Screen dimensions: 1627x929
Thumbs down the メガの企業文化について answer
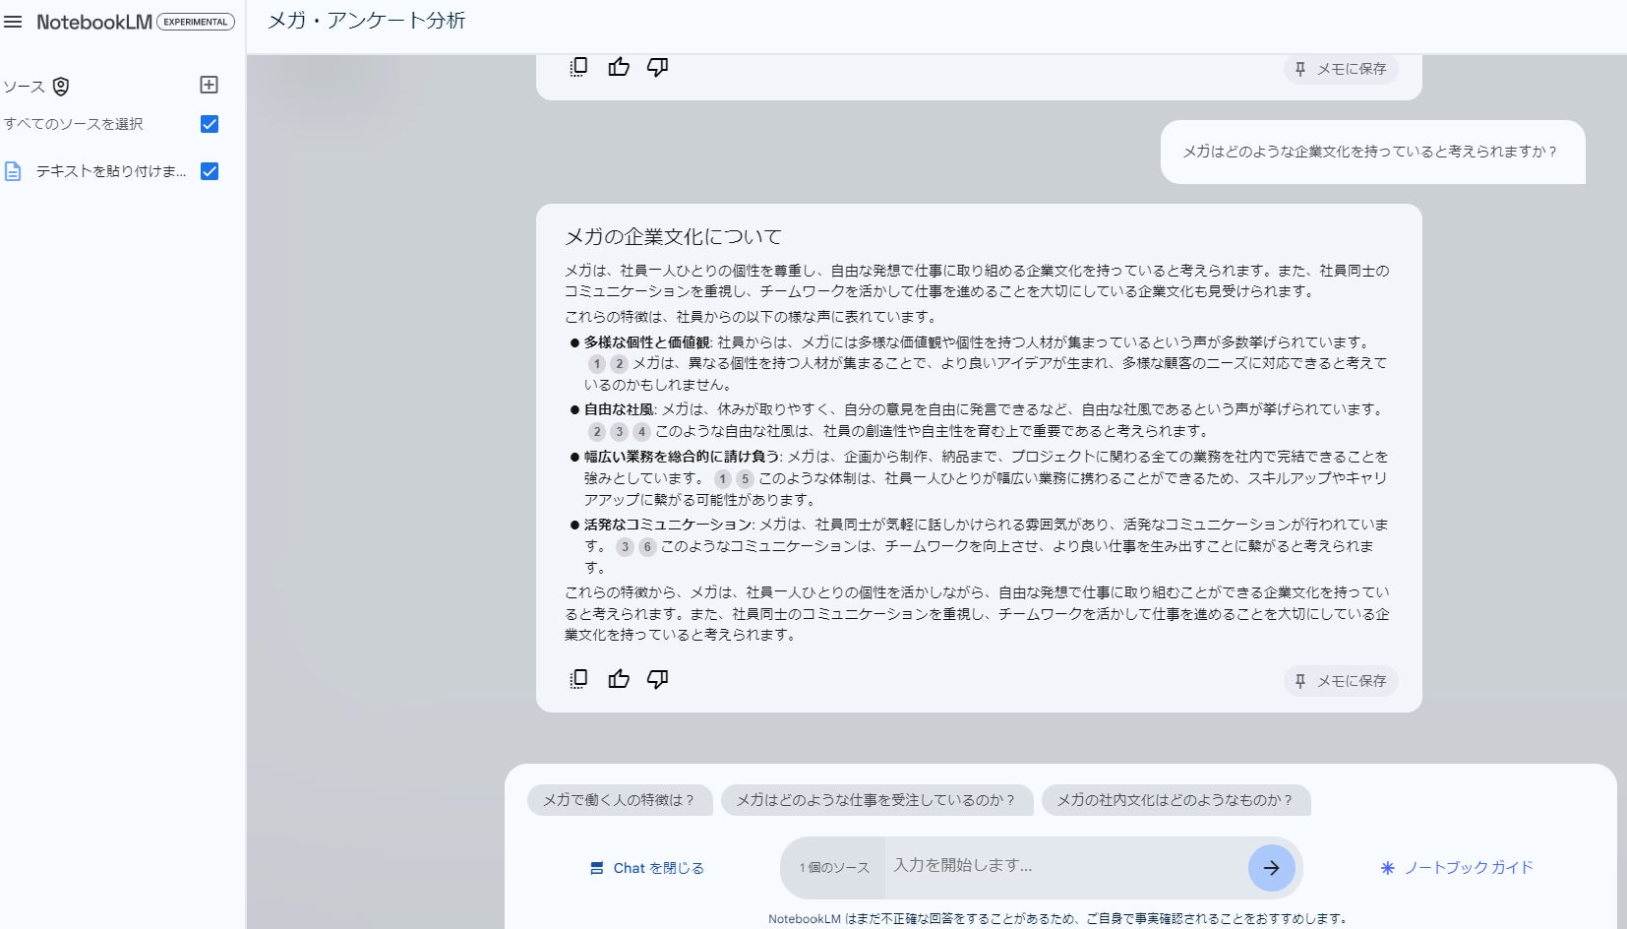(x=658, y=679)
